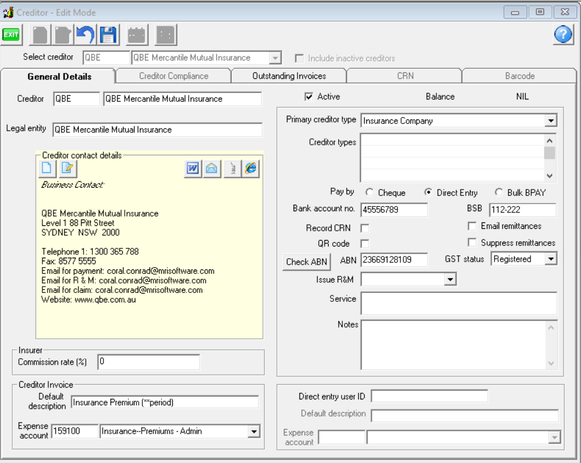The height and width of the screenshot is (463, 581).
Task: Click the greyed grid toolbar icon
Action: [166, 35]
